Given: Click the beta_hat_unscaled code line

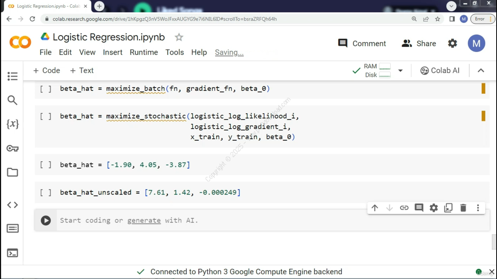Looking at the screenshot, I should click(x=150, y=192).
